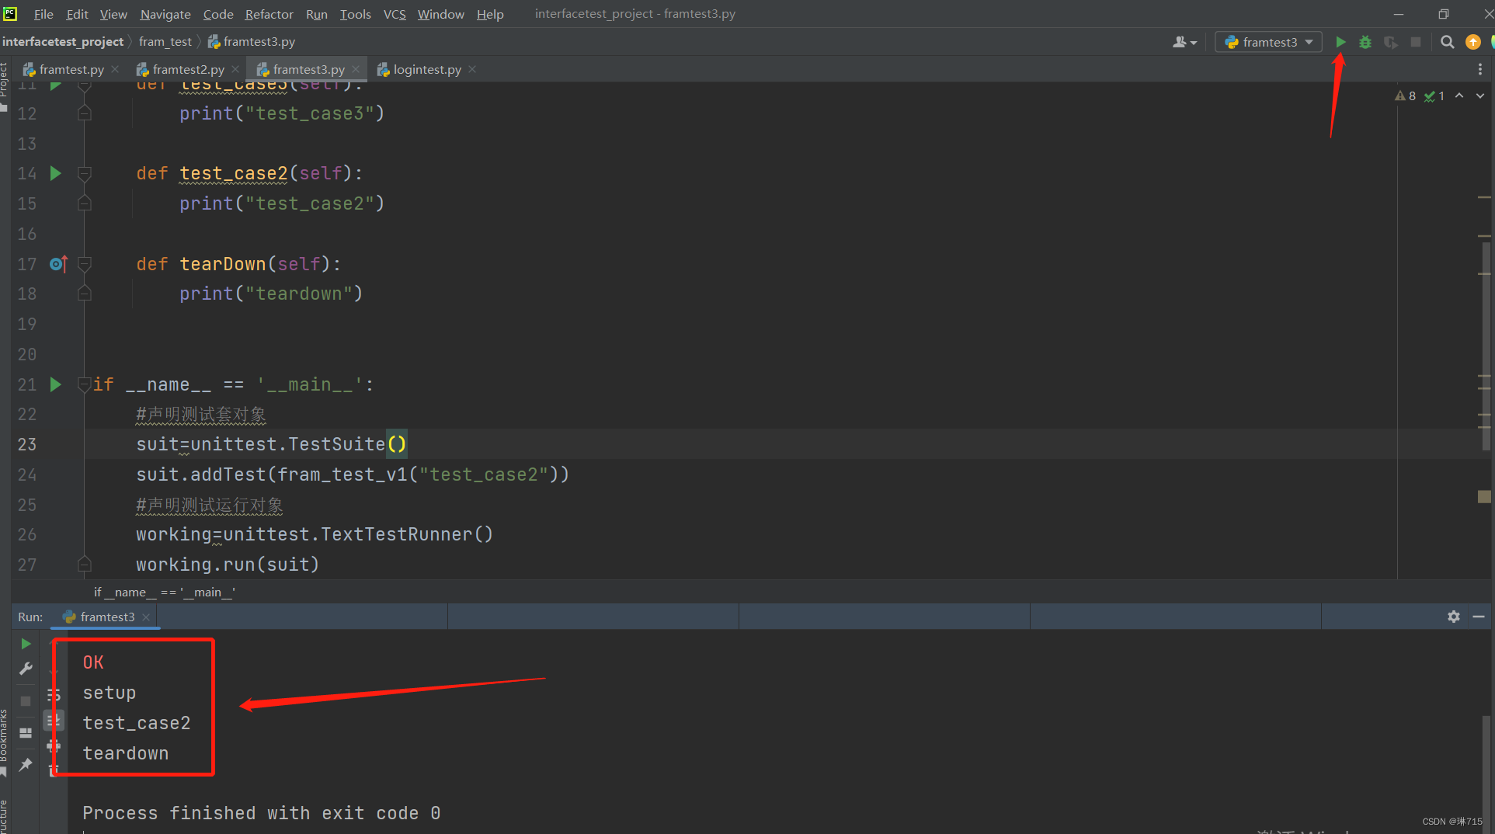The height and width of the screenshot is (834, 1495).
Task: Click the print console output icon
Action: coord(54,745)
